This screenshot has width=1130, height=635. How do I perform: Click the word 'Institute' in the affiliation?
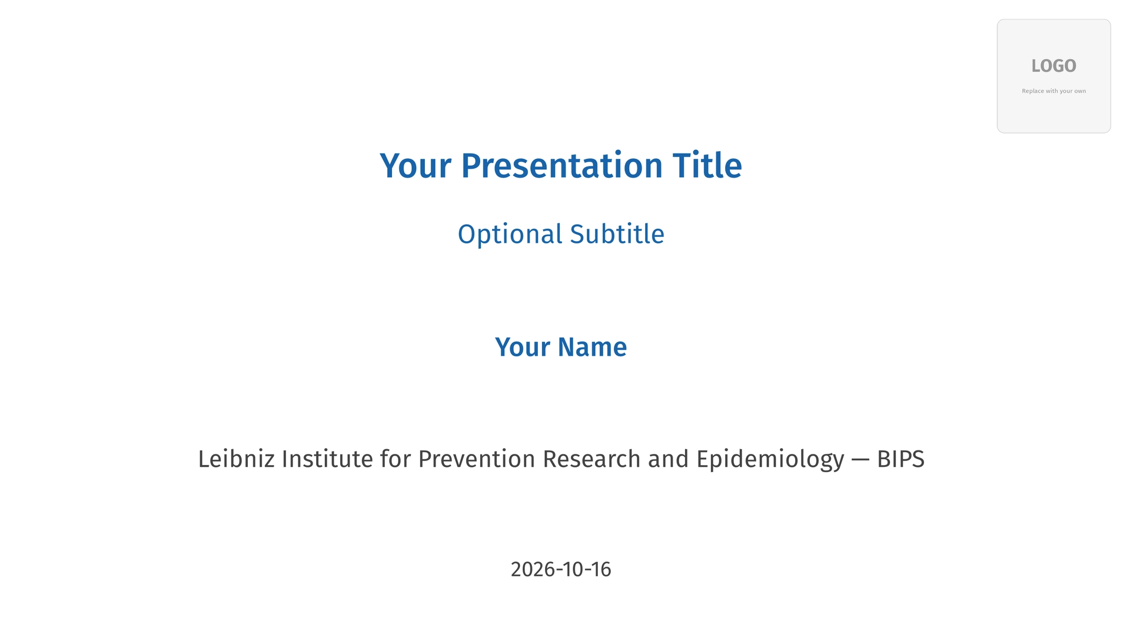[x=327, y=459]
